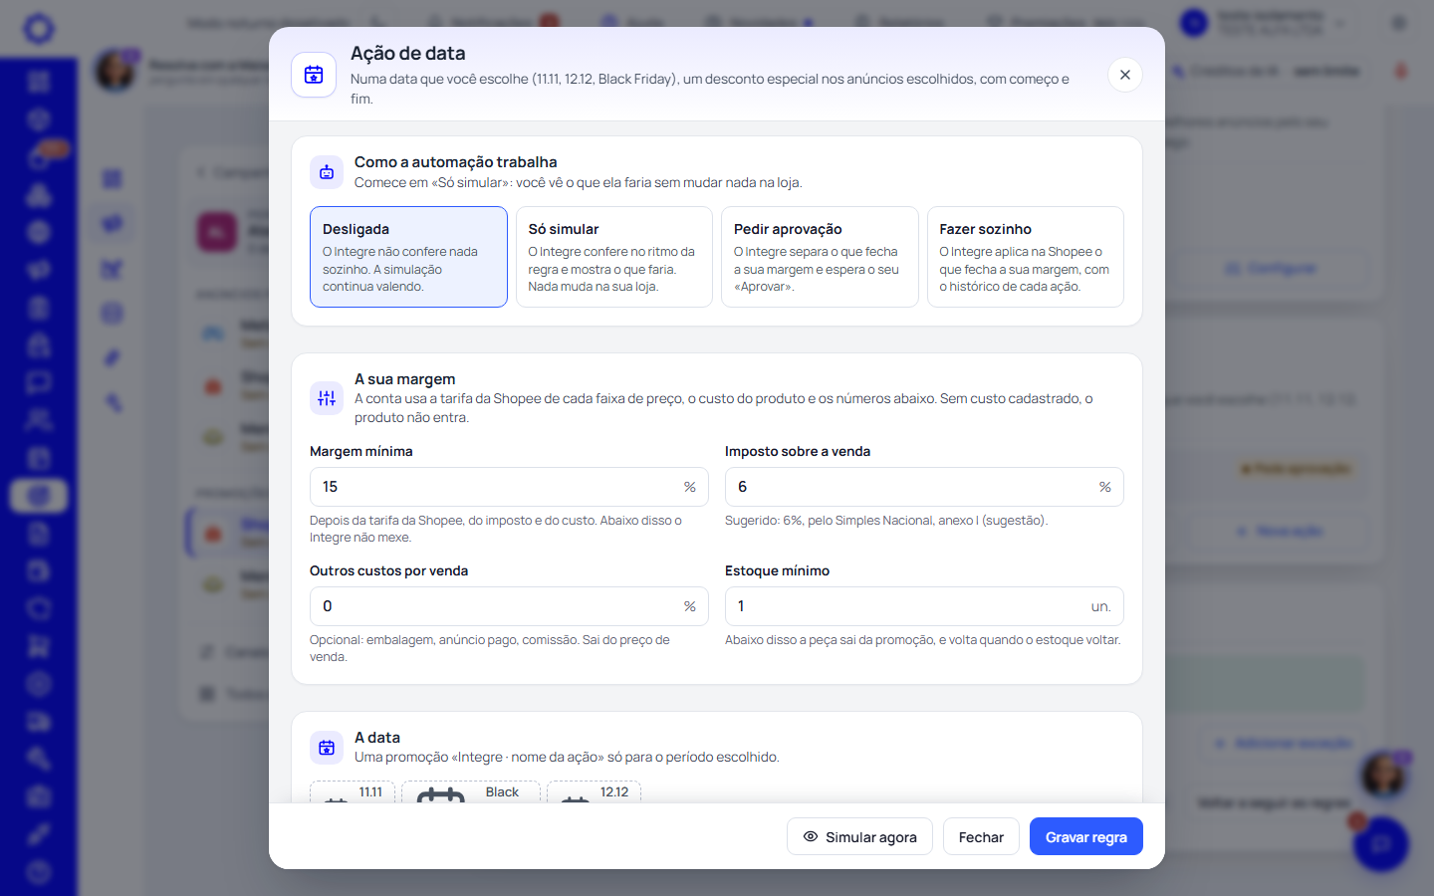This screenshot has height=896, width=1434.
Task: Click the highlighted item in the background blue sidebar
Action: pyautogui.click(x=39, y=495)
